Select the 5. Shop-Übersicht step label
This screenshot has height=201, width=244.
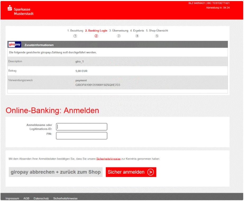[157, 30]
